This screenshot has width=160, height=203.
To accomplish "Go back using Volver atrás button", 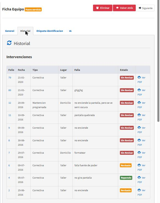I will [124, 8].
